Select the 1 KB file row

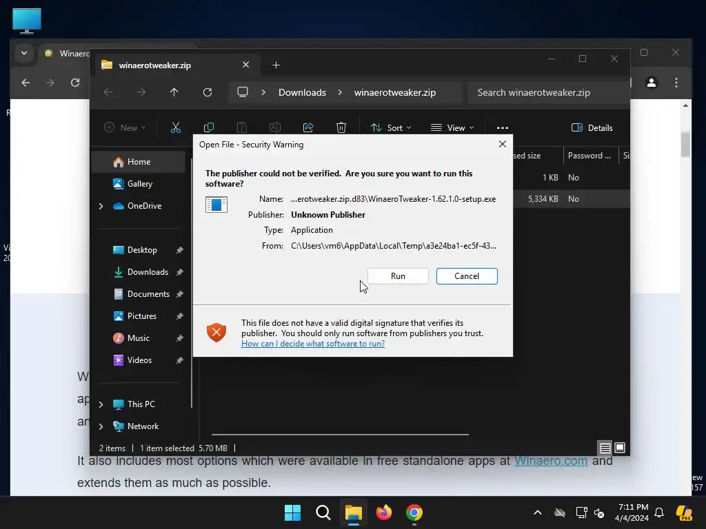point(571,177)
